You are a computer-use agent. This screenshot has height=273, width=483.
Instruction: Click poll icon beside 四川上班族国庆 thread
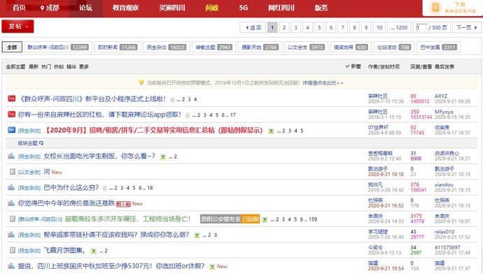pos(11,266)
